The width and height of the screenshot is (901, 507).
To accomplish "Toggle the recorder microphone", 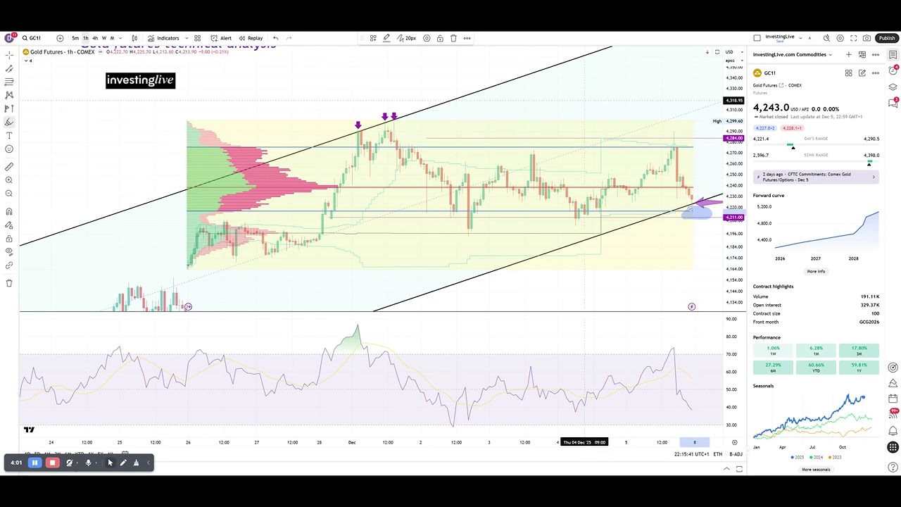I will [88, 463].
